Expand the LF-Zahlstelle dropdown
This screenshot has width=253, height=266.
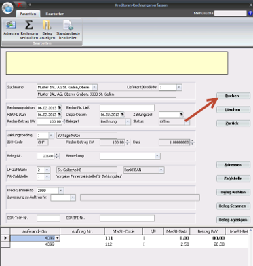point(47,170)
